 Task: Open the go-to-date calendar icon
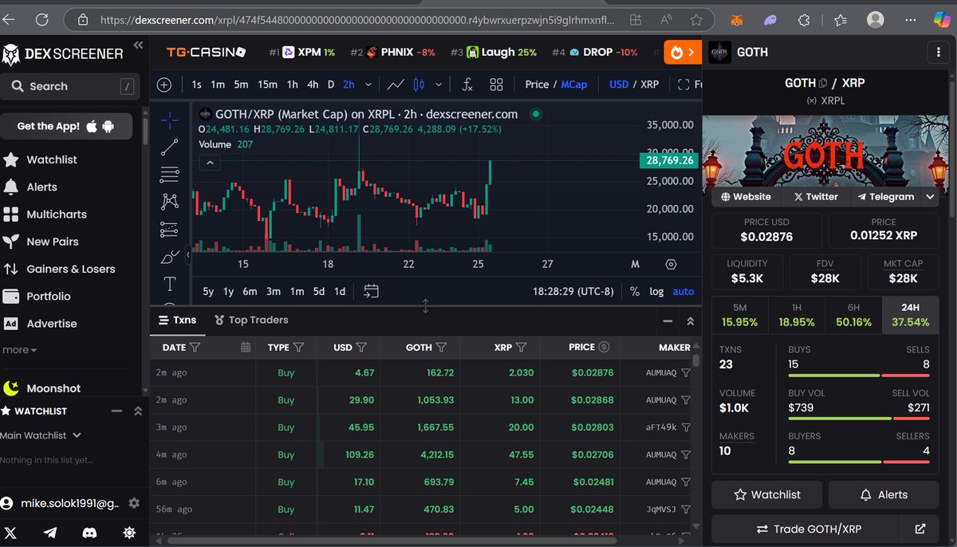(371, 291)
